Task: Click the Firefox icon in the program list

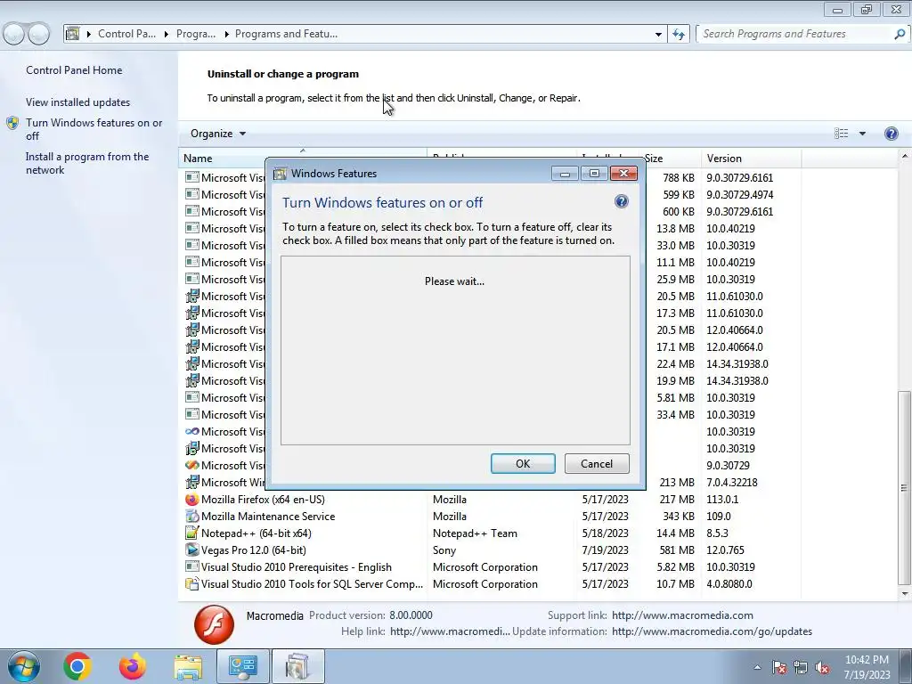Action: tap(192, 500)
